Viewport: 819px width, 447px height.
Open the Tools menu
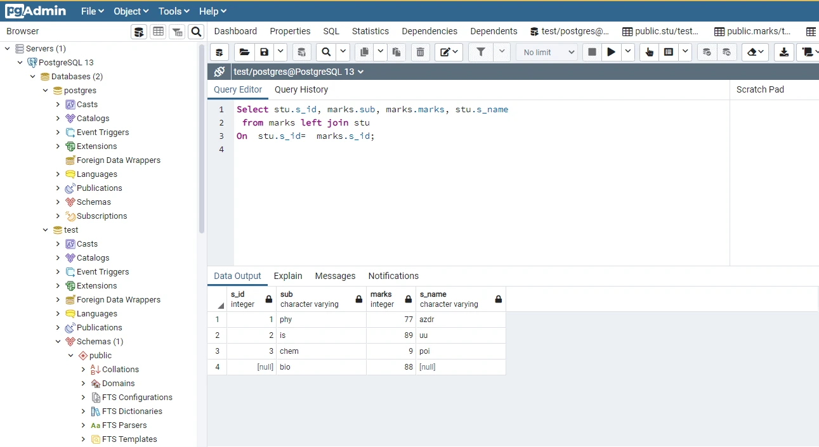(x=173, y=11)
